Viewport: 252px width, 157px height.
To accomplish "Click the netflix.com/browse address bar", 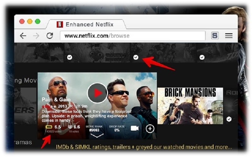I will pos(133,36).
